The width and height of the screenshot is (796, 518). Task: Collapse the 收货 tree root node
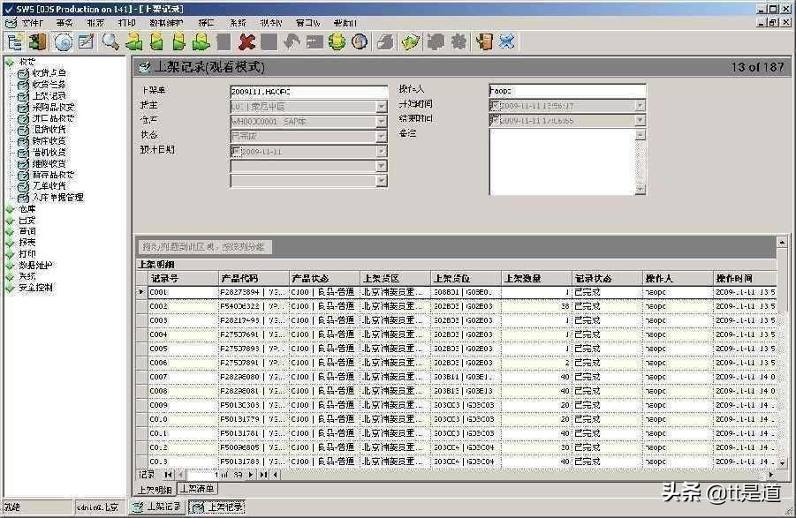(x=10, y=62)
